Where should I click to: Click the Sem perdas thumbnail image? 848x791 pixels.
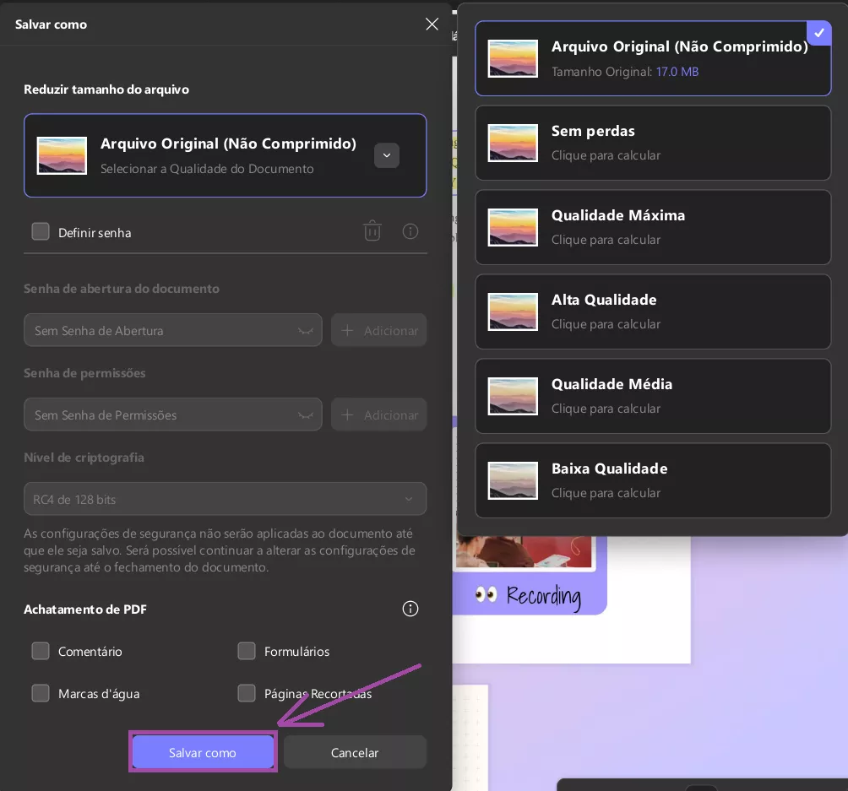tap(513, 143)
